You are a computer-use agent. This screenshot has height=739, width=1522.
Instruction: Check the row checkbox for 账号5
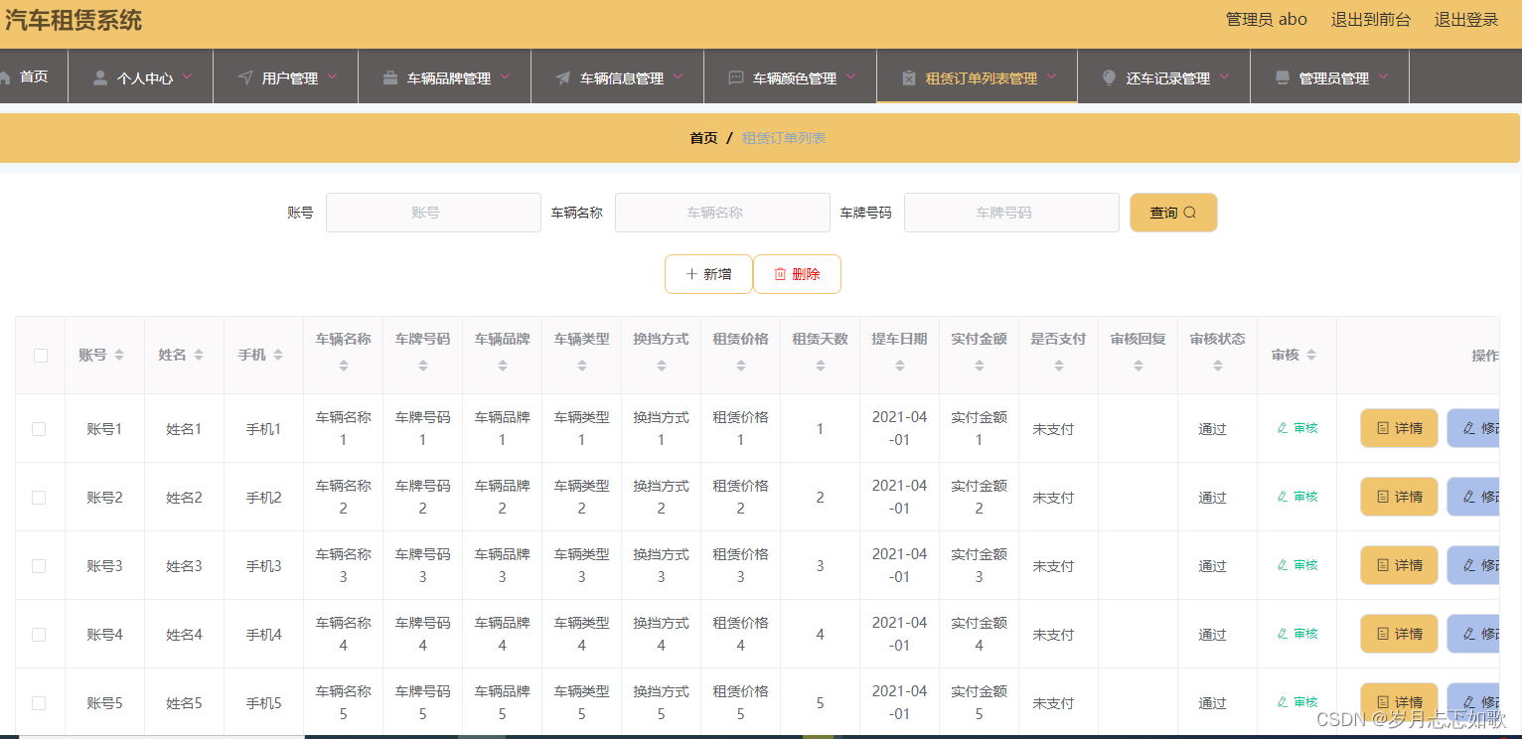tap(39, 703)
